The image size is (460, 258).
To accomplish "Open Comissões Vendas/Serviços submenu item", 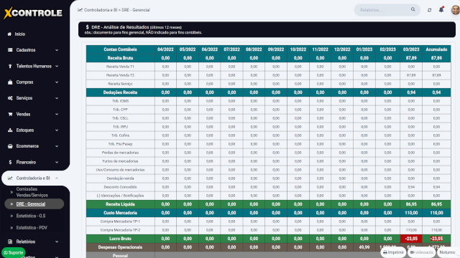I will pos(32,192).
